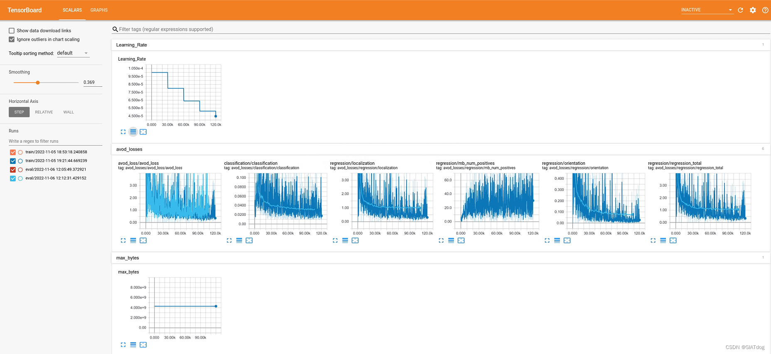Reload TensorBoard data with refresh icon
The height and width of the screenshot is (354, 771).
coord(740,10)
